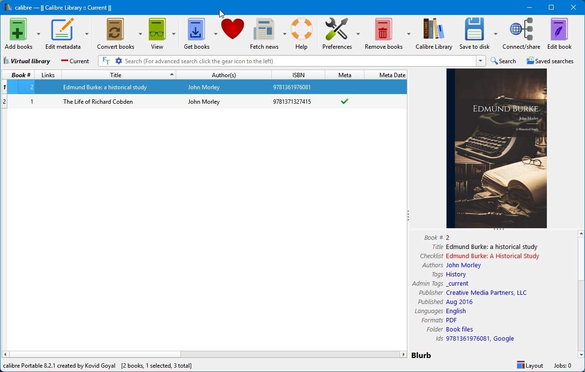Expand the Save to disk dropdown arrow

click(495, 34)
